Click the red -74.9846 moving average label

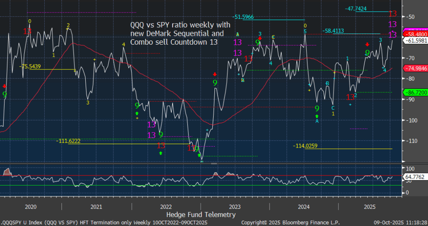(x=414, y=68)
